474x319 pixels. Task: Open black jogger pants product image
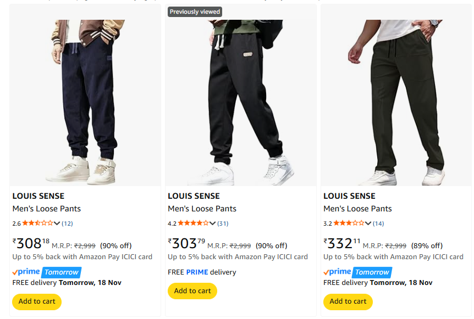pyautogui.click(x=241, y=102)
